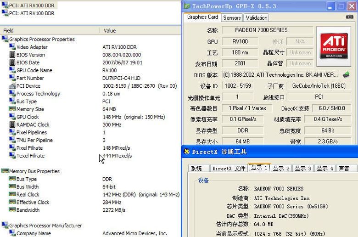358x237 pixels.
Task: Select the value 148 MHz (original: 150 MHz)
Action: tap(134, 117)
